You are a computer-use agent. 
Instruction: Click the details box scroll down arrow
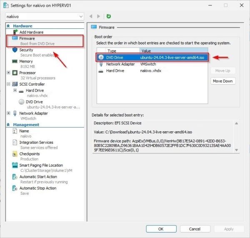coord(236,150)
